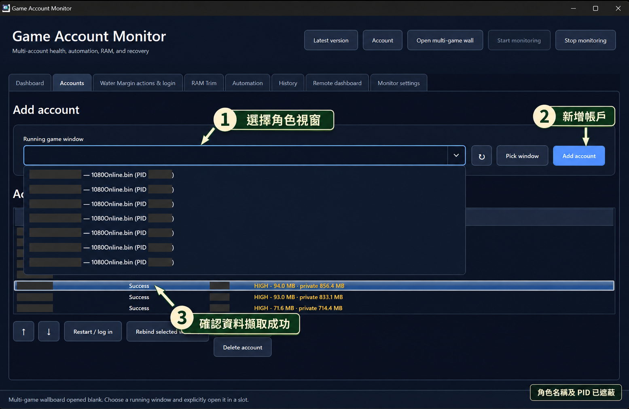Click the Delete account button
629x409 pixels.
point(243,347)
